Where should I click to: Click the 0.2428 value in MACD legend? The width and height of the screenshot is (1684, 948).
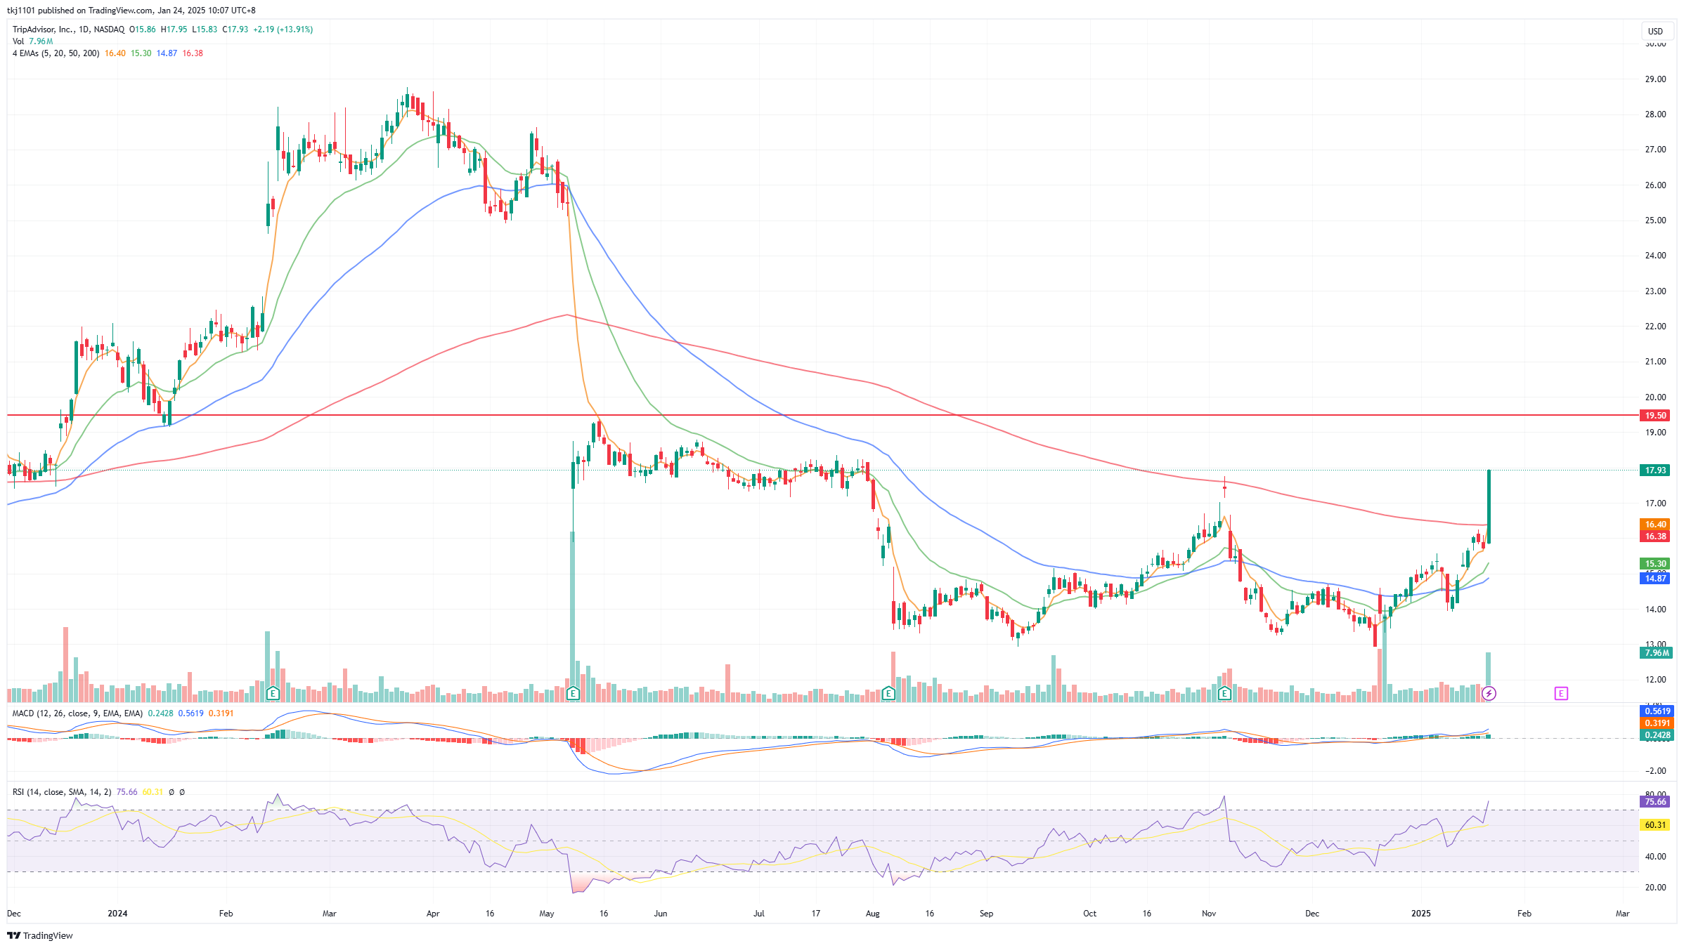click(160, 713)
